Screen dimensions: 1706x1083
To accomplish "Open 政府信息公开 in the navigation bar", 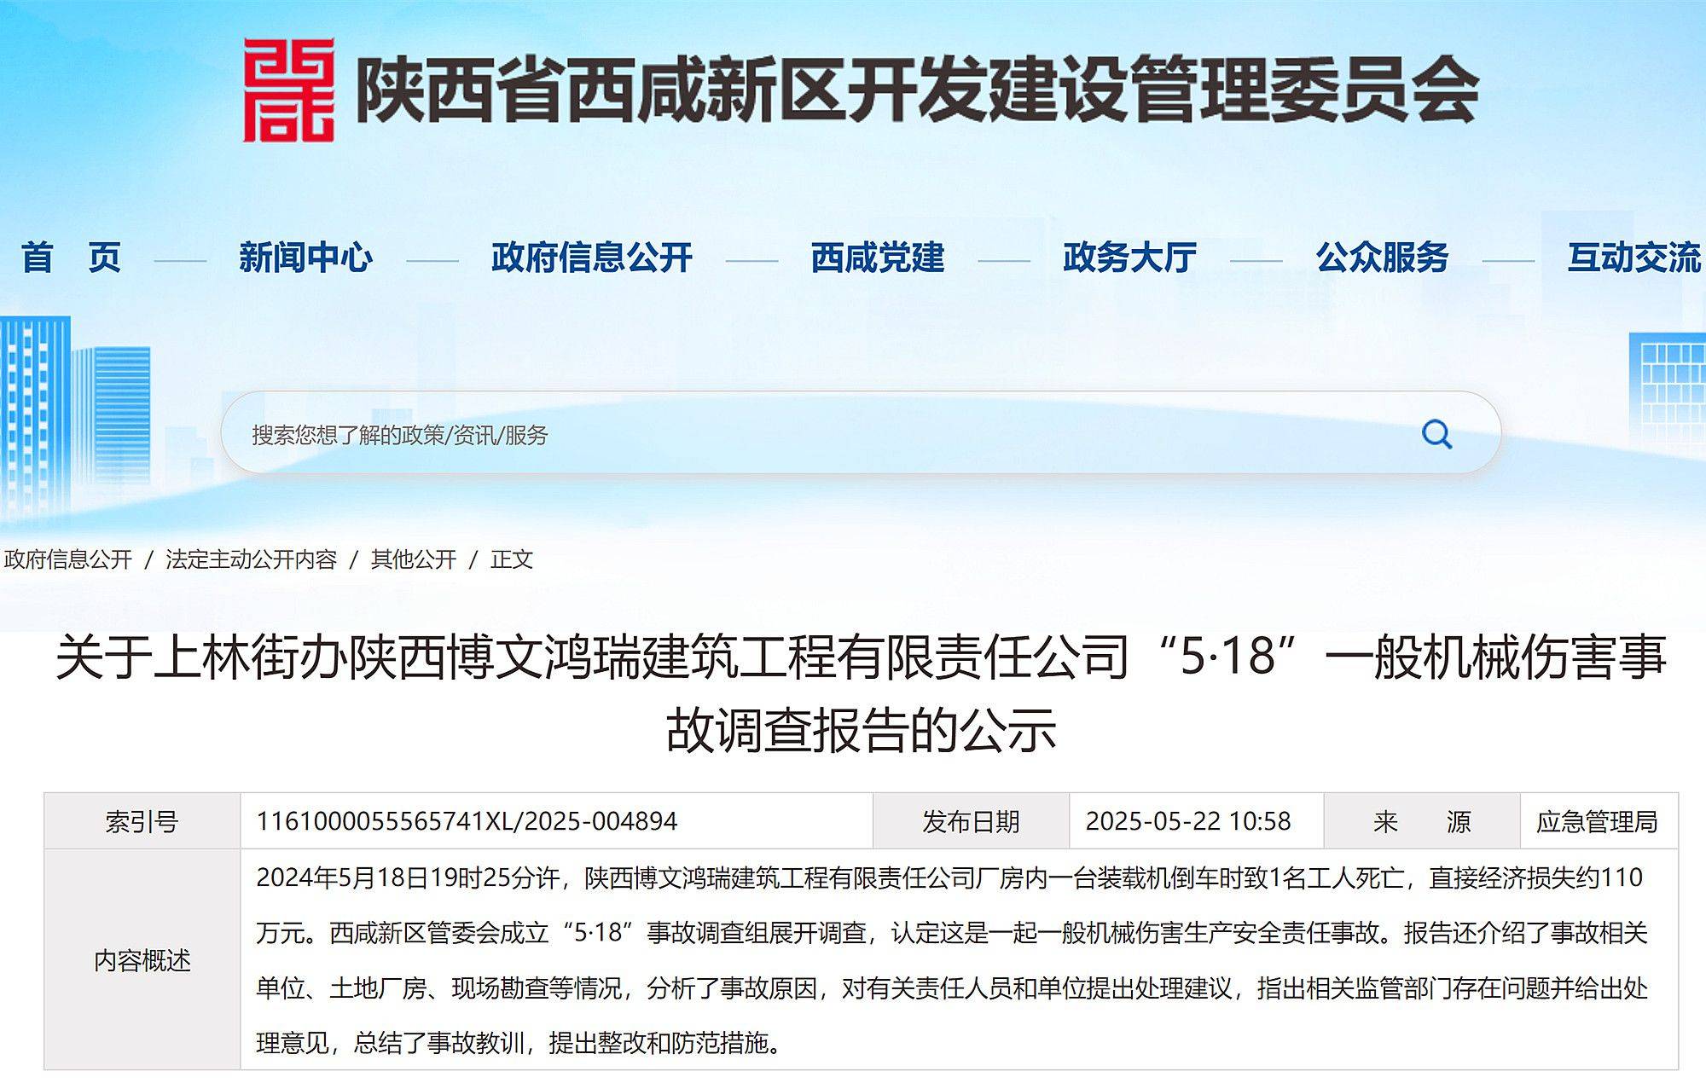I will pyautogui.click(x=592, y=258).
